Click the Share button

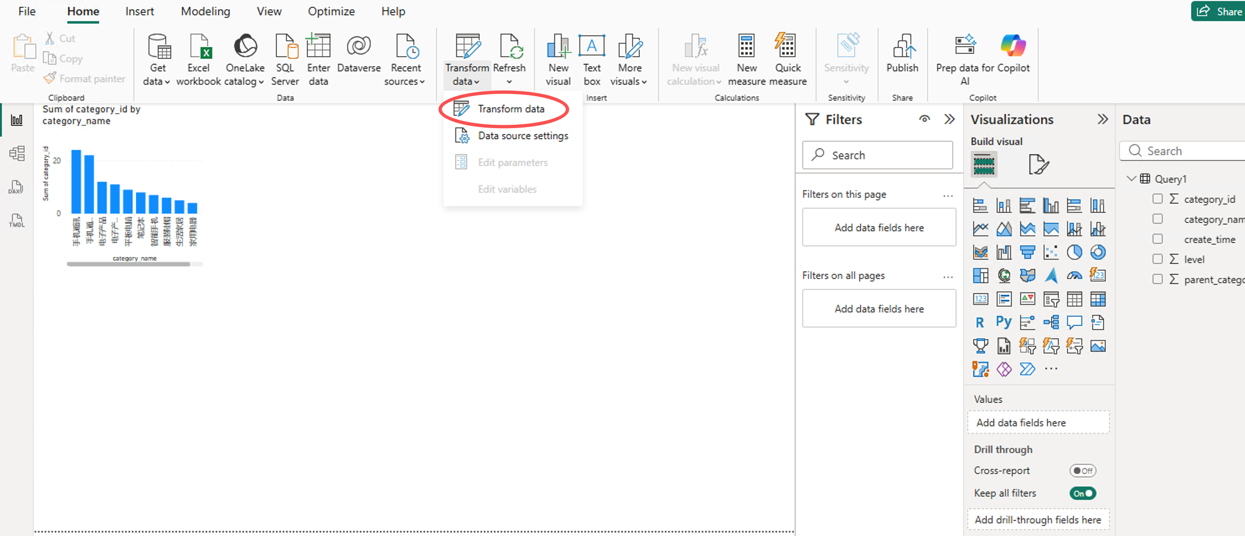[x=1218, y=11]
